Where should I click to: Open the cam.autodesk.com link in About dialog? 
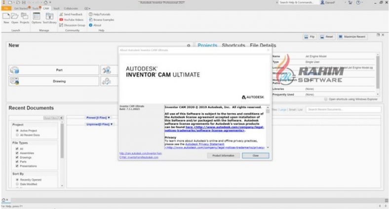141,153
